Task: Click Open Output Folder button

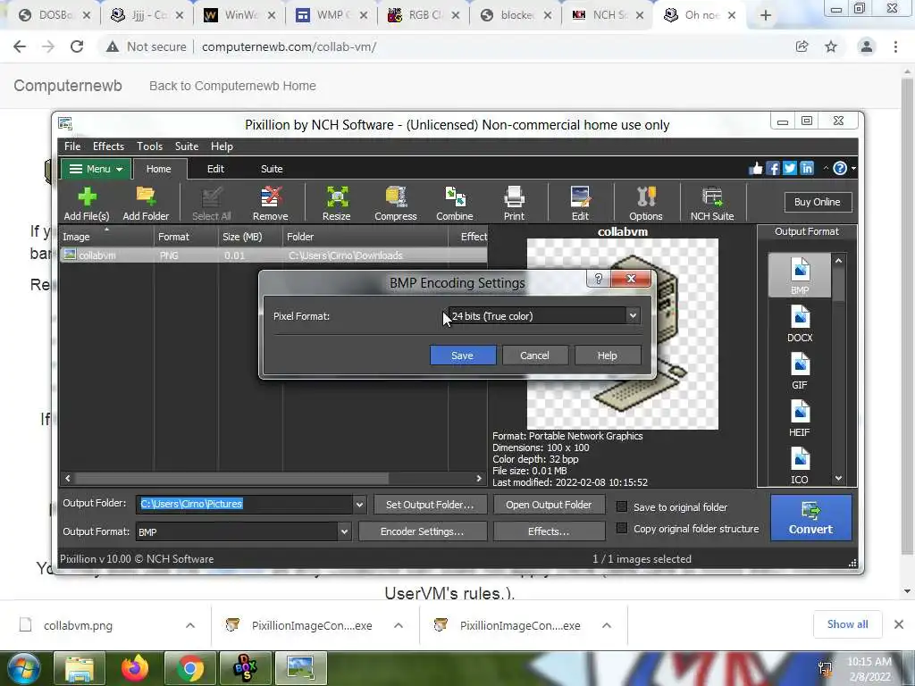Action: tap(549, 505)
